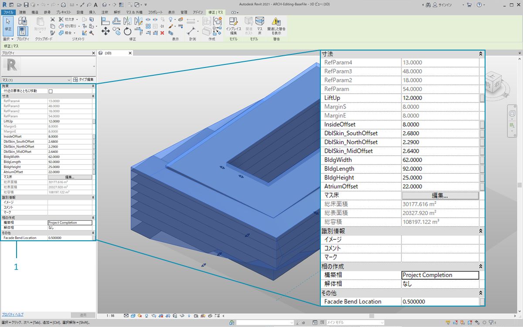Click the Cut to clipboard scissors icon
Viewport: 523px width, 327px height.
[52, 20]
